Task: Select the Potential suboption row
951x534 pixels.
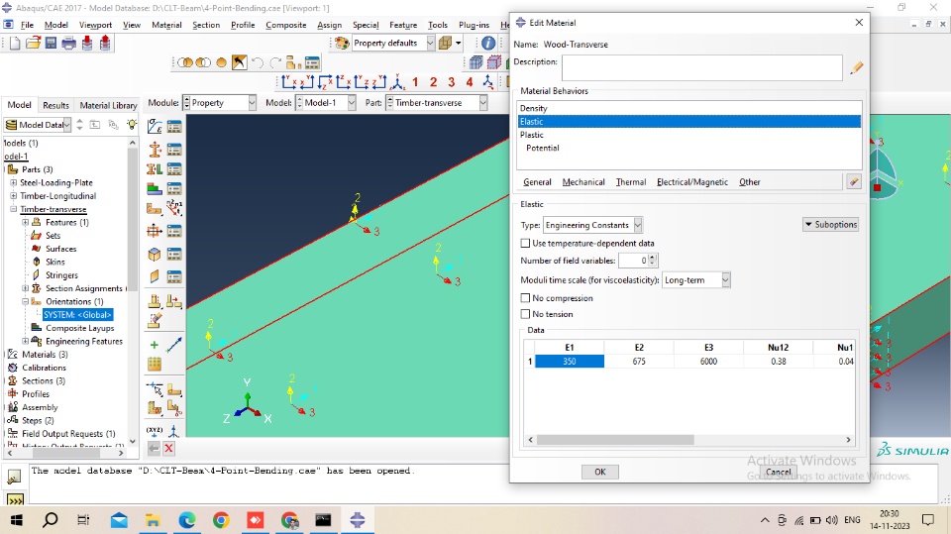Action: 689,148
